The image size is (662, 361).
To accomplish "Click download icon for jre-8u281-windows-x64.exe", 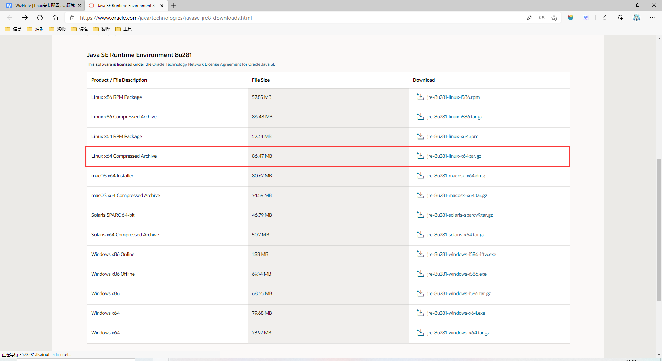I will 420,313.
